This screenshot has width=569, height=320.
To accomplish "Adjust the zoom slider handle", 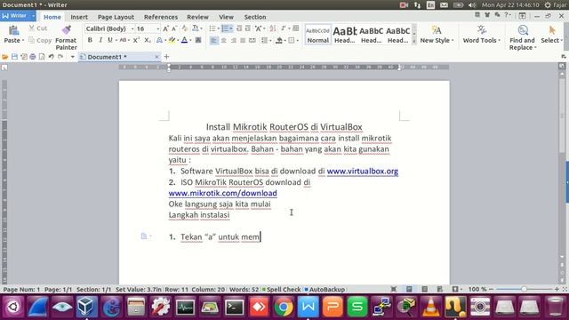I will point(524,289).
